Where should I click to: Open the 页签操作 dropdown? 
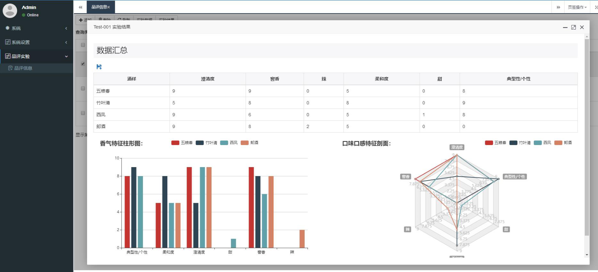(x=577, y=7)
